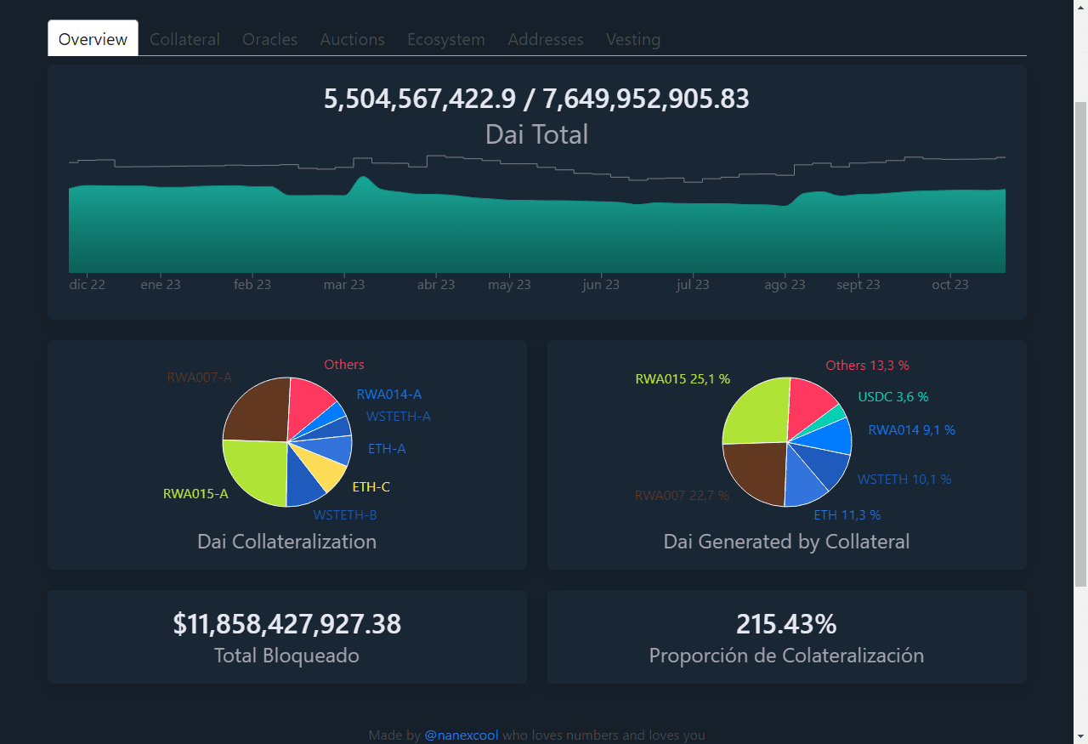Switch to the Overview tab
This screenshot has height=744, width=1088.
pyautogui.click(x=93, y=38)
